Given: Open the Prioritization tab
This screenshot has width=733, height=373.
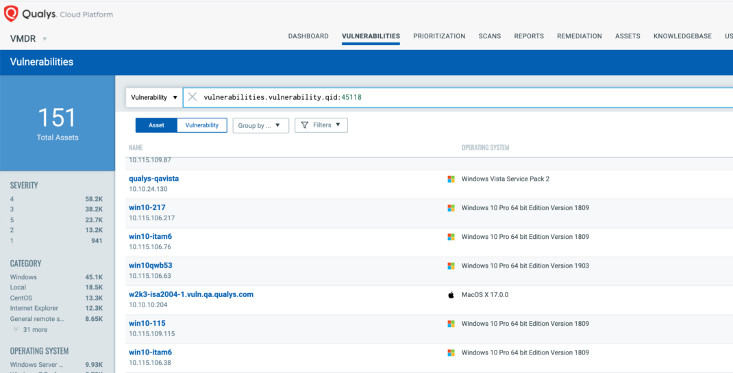Looking at the screenshot, I should click(x=439, y=36).
